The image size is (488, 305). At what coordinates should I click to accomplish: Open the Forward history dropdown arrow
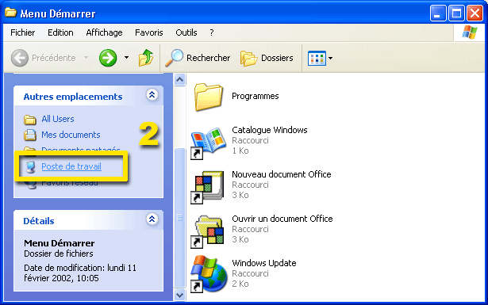click(126, 58)
